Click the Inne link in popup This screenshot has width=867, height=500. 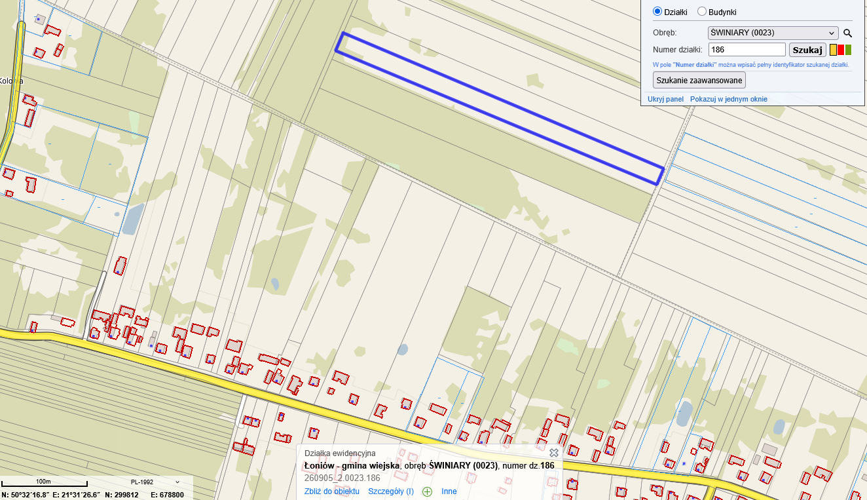[449, 491]
